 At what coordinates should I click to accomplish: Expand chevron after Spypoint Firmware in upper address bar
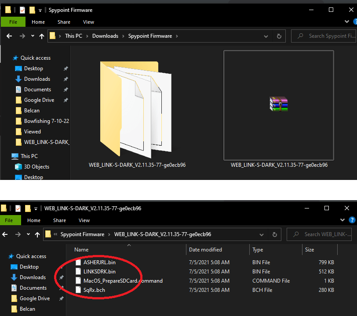click(177, 36)
